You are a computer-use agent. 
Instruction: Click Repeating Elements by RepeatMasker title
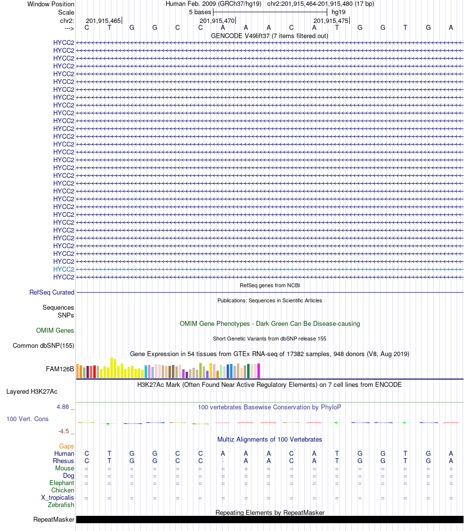click(270, 513)
